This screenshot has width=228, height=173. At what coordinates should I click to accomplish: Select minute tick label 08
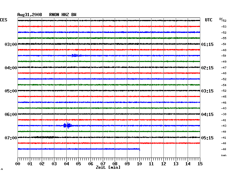[115, 164]
